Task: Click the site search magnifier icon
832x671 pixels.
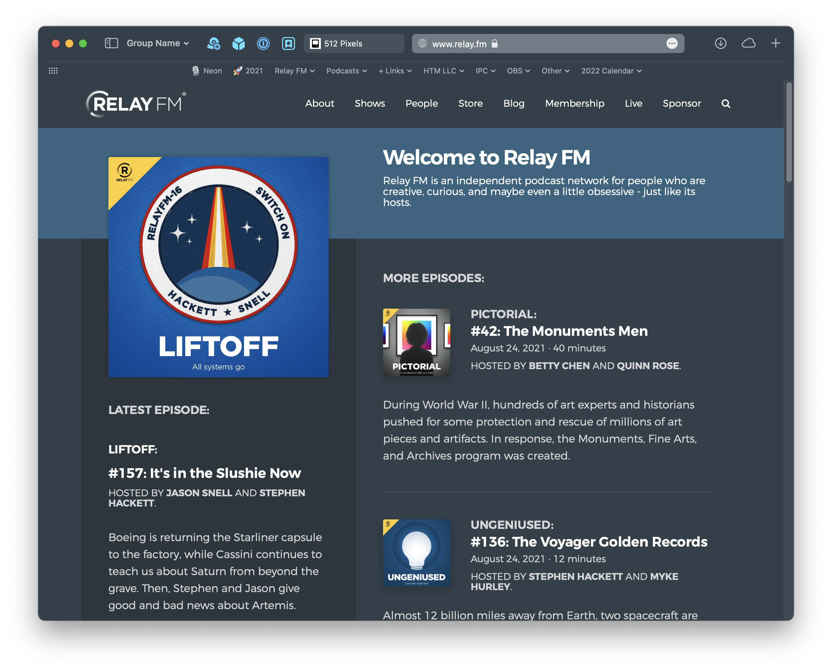Action: coord(726,104)
